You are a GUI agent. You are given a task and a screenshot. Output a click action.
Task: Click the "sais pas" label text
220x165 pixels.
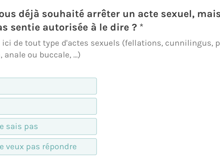coord(19,127)
